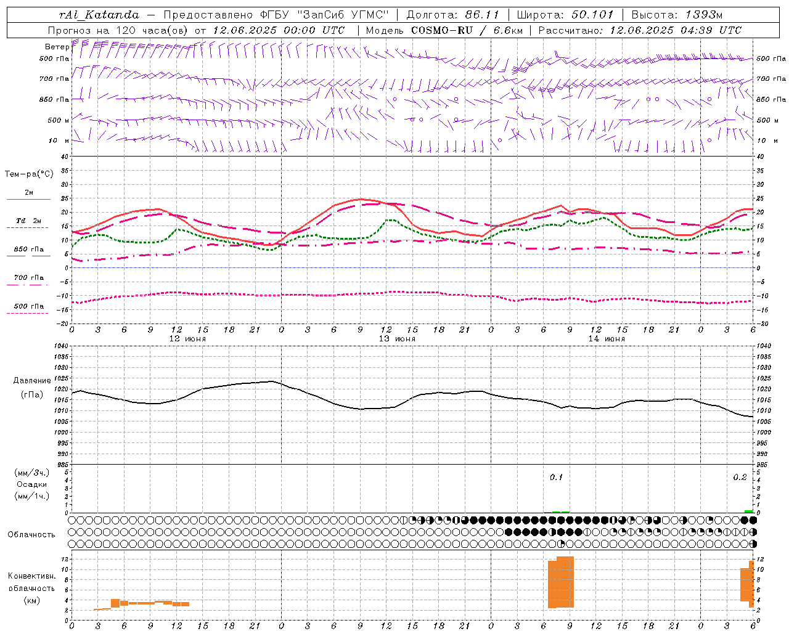Click the 0.1 precipitation value
789x631 pixels.
pyautogui.click(x=557, y=478)
